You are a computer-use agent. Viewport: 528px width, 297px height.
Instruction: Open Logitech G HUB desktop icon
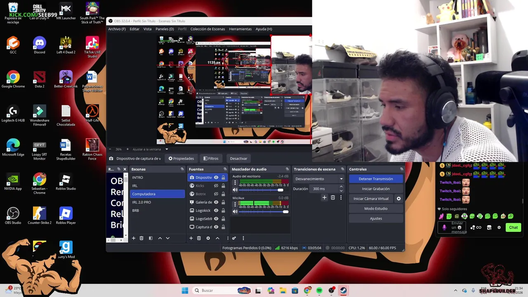[13, 114]
